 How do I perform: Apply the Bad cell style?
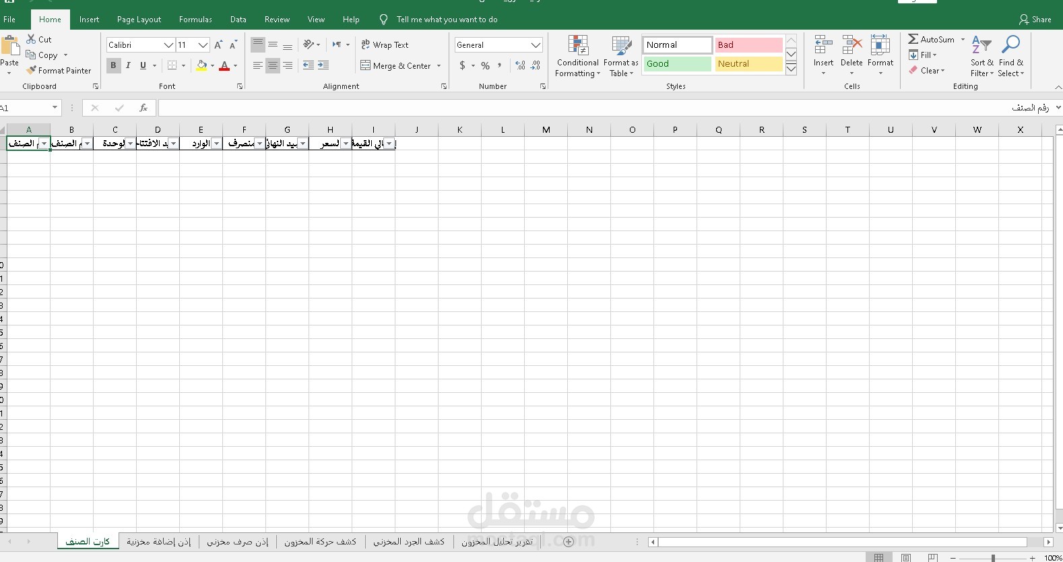point(748,44)
